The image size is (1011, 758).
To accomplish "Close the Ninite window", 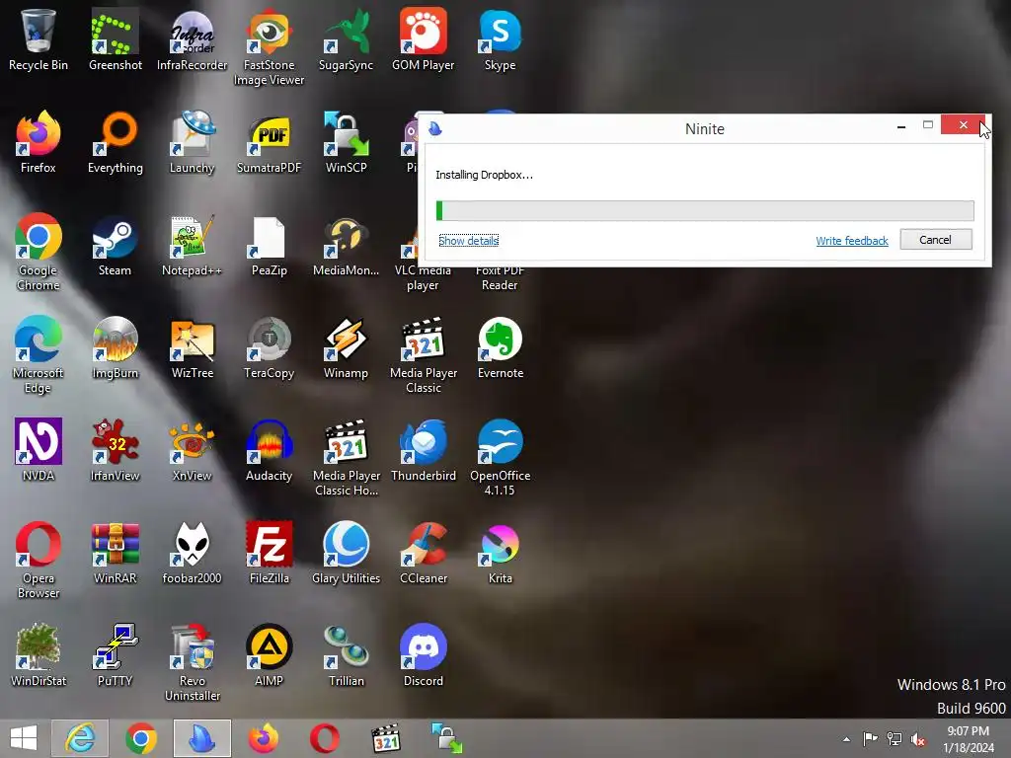I will pos(963,125).
